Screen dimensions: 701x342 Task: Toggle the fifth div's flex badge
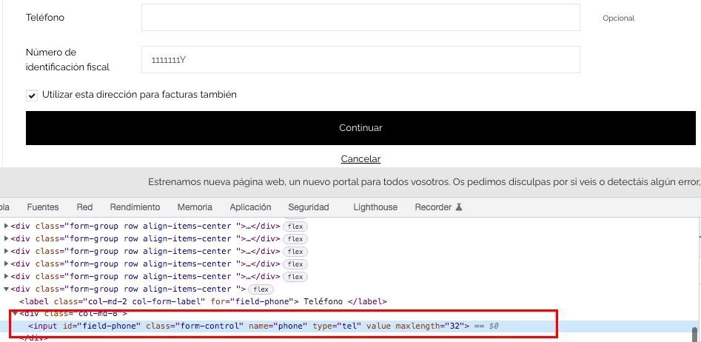pos(295,277)
